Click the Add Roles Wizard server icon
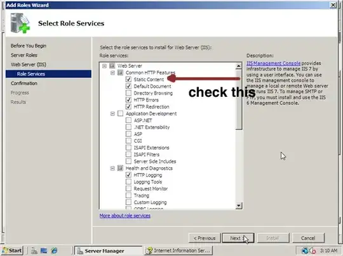Image resolution: width=343 pixels, height=256 pixels. click(x=20, y=23)
